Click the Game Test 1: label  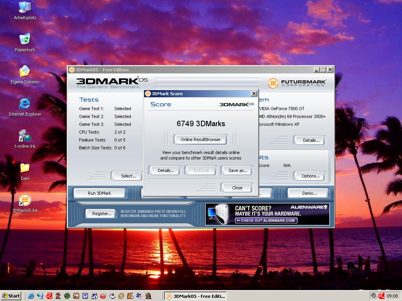pyautogui.click(x=91, y=109)
